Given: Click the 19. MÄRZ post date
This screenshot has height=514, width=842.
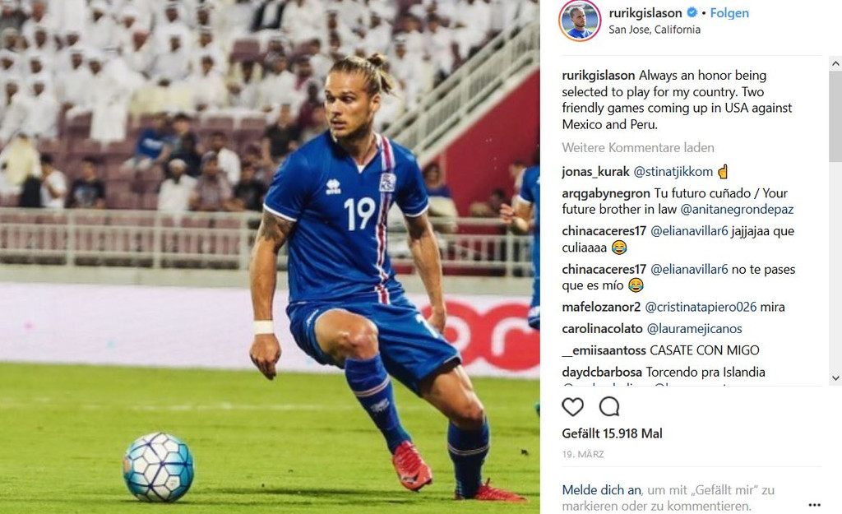Looking at the screenshot, I should 583,455.
